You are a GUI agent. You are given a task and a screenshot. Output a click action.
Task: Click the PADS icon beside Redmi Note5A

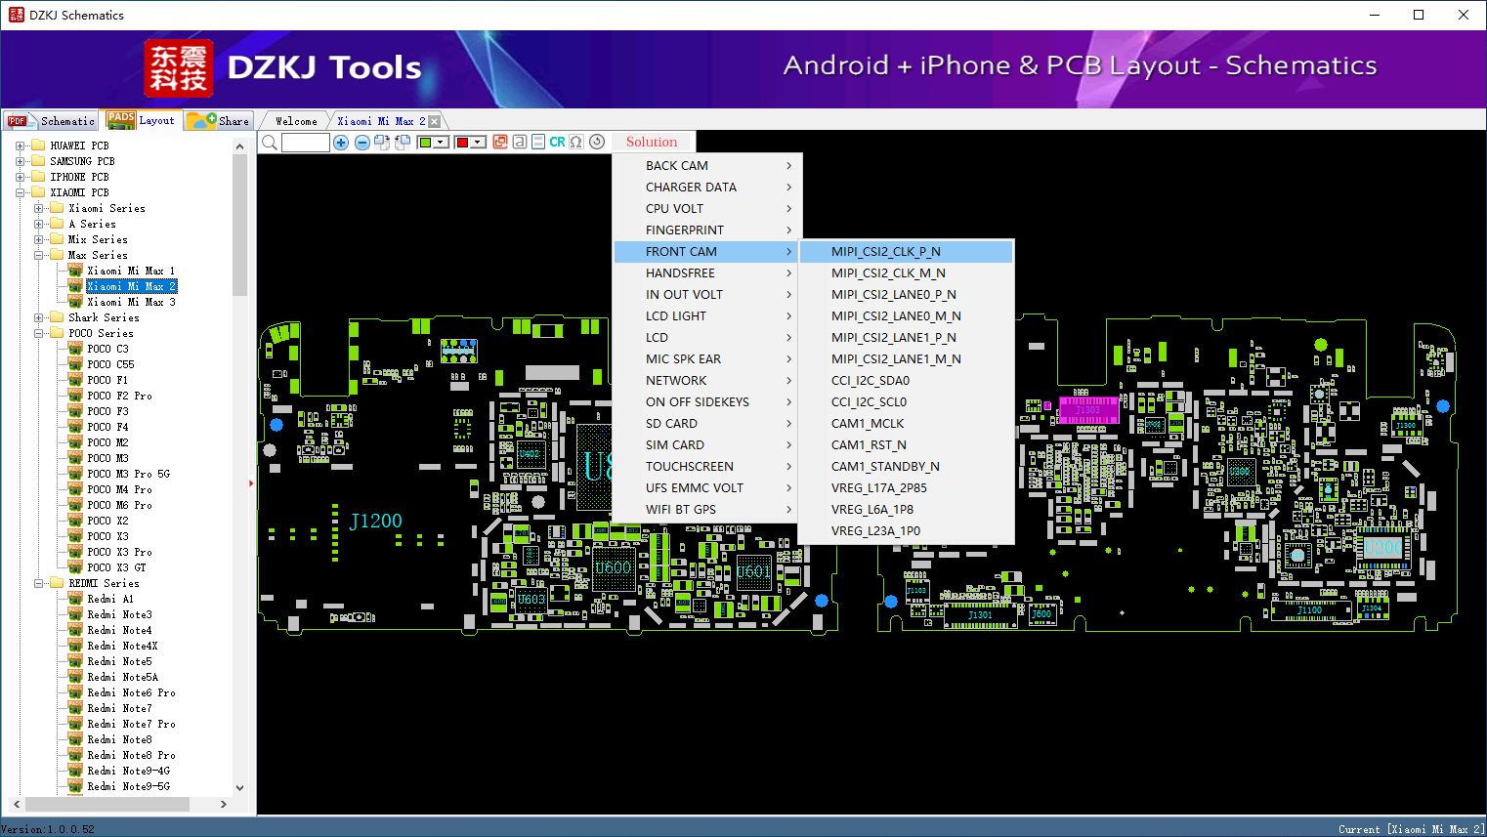point(75,677)
